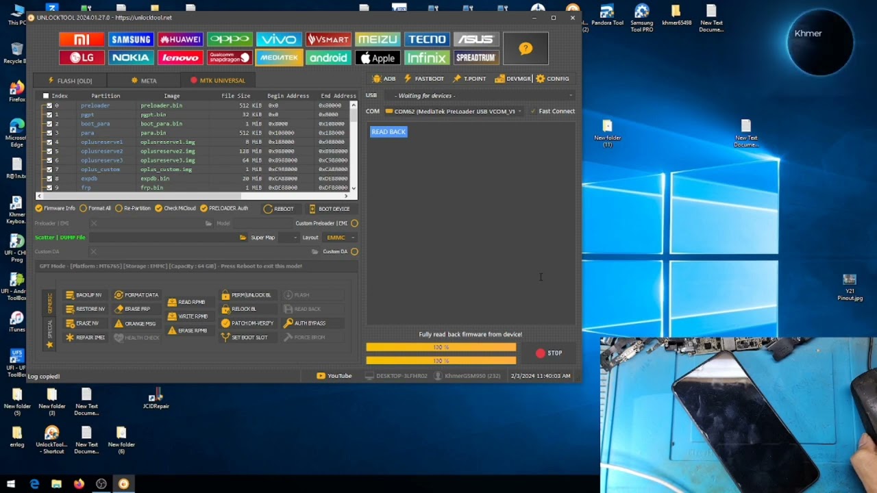This screenshot has width=877, height=493.
Task: Select the Huawei brand logo
Action: pos(180,39)
